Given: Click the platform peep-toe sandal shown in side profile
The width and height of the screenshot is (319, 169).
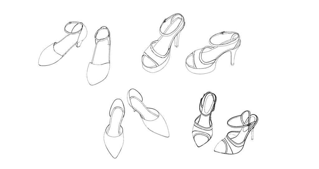Looking at the screenshot, I should click(213, 53).
